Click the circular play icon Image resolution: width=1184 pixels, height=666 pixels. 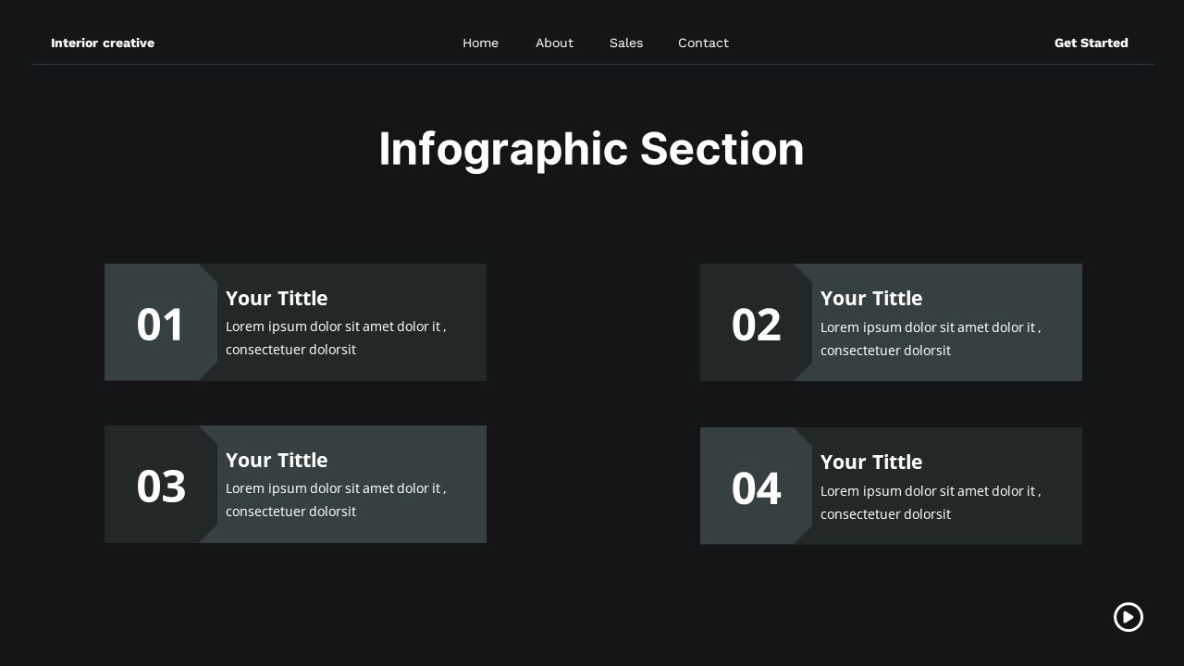(x=1128, y=617)
